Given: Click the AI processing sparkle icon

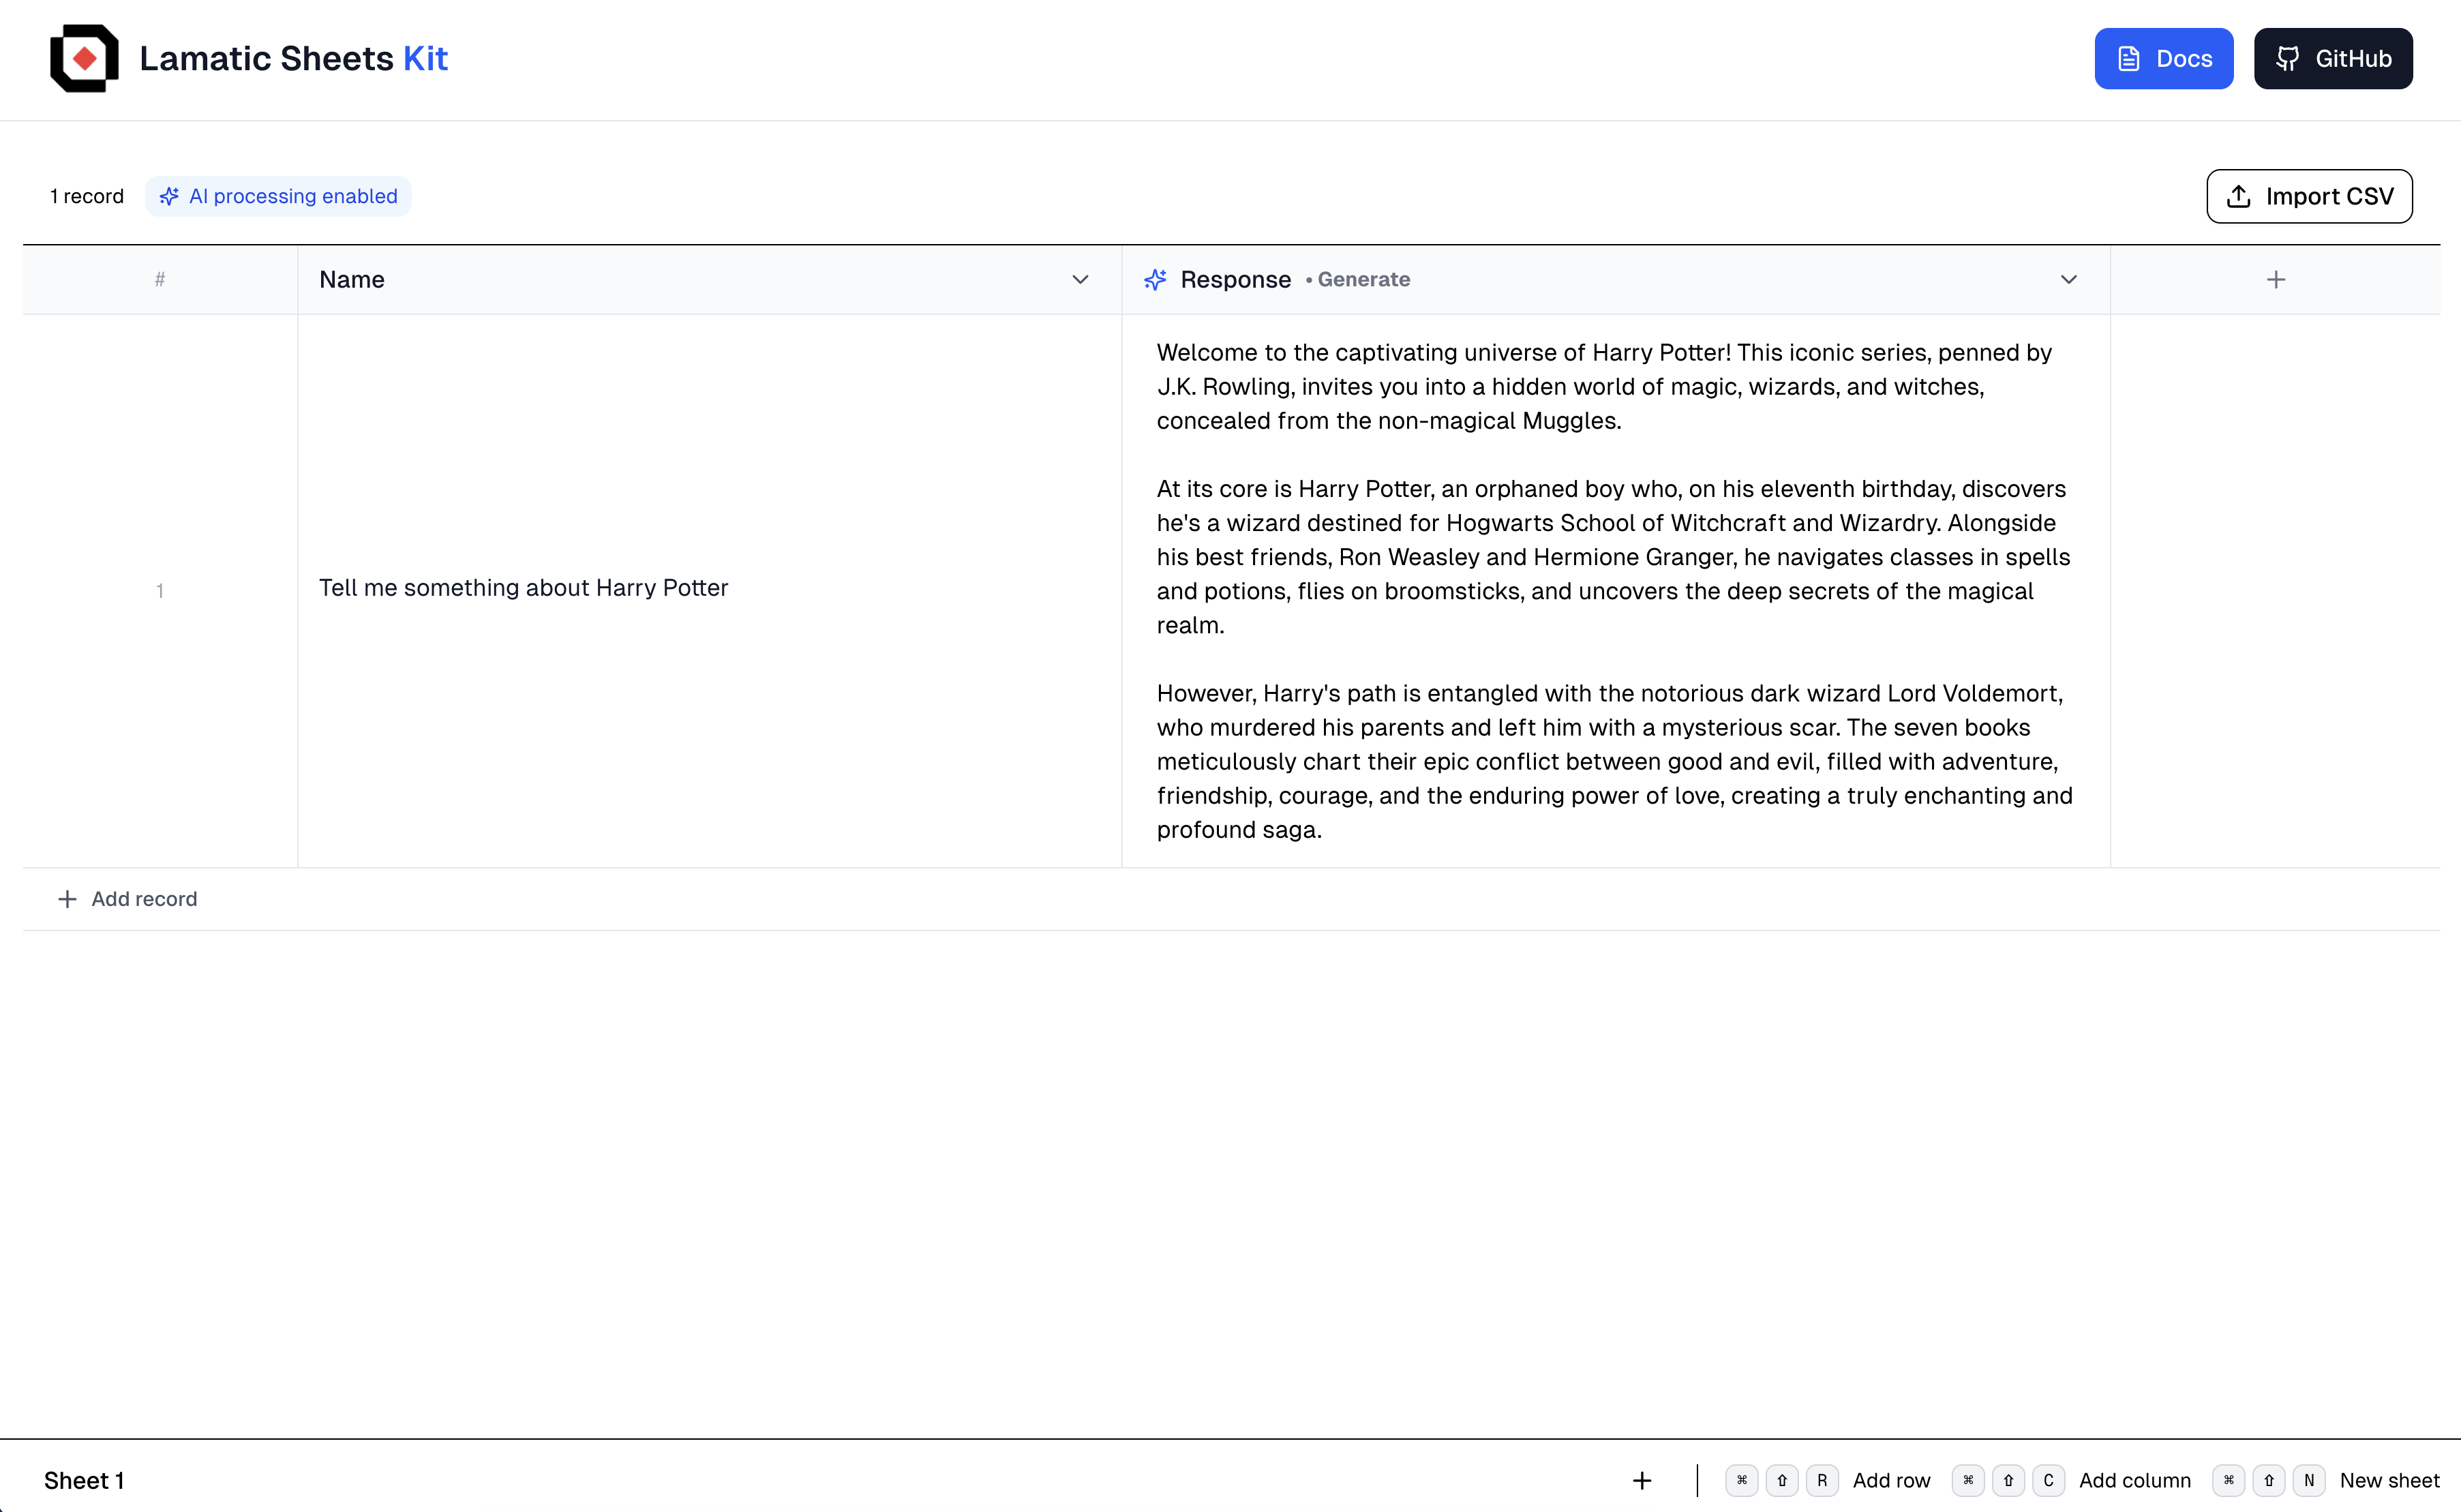Looking at the screenshot, I should (x=169, y=197).
